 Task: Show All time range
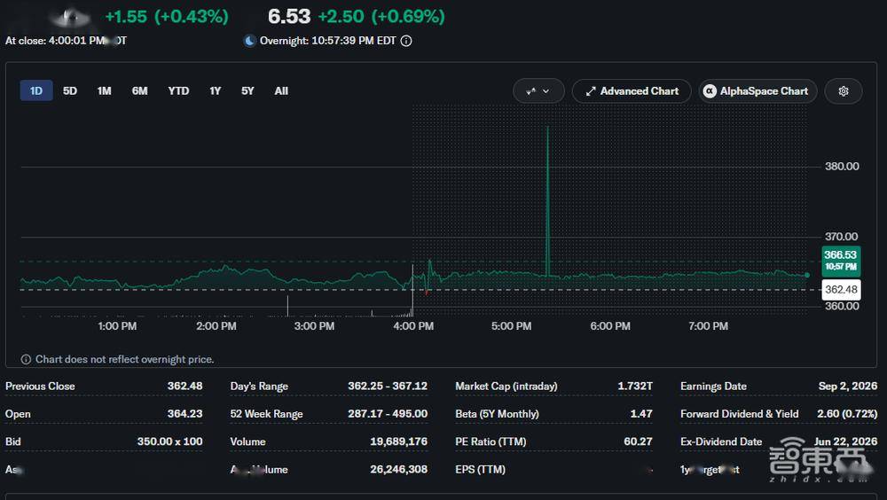(281, 90)
